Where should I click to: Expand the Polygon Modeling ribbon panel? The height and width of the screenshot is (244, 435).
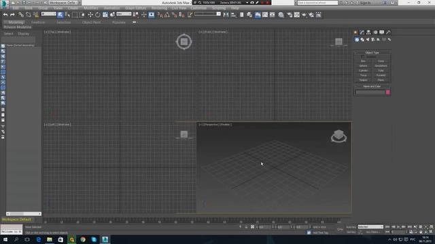pyautogui.click(x=18, y=27)
